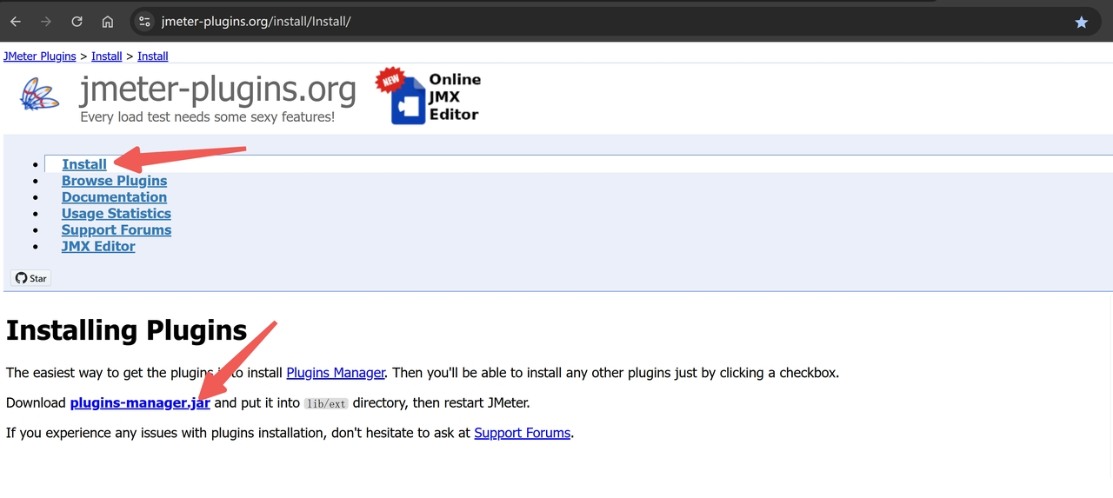Screen dimensions: 1113x498
Task: Follow the Plugins Manager link
Action: pyautogui.click(x=336, y=373)
